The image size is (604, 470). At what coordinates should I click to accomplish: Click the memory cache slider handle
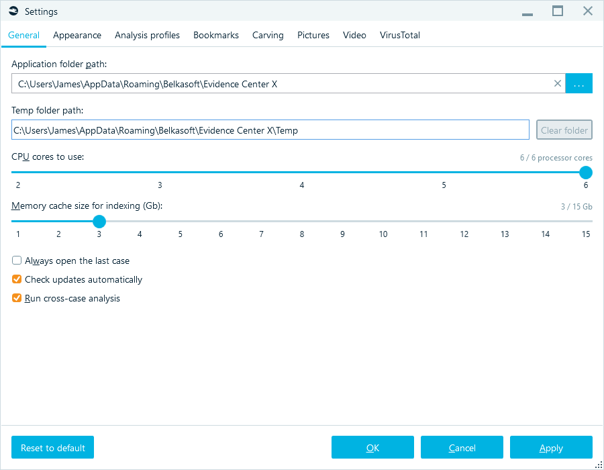(99, 222)
